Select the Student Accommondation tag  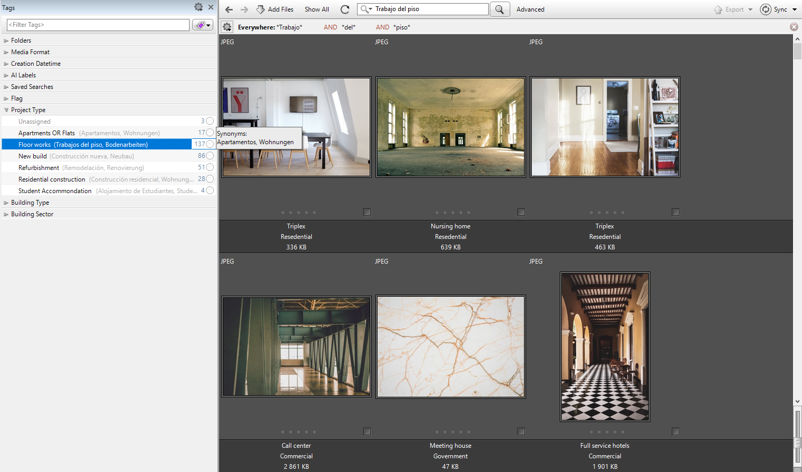click(x=55, y=191)
